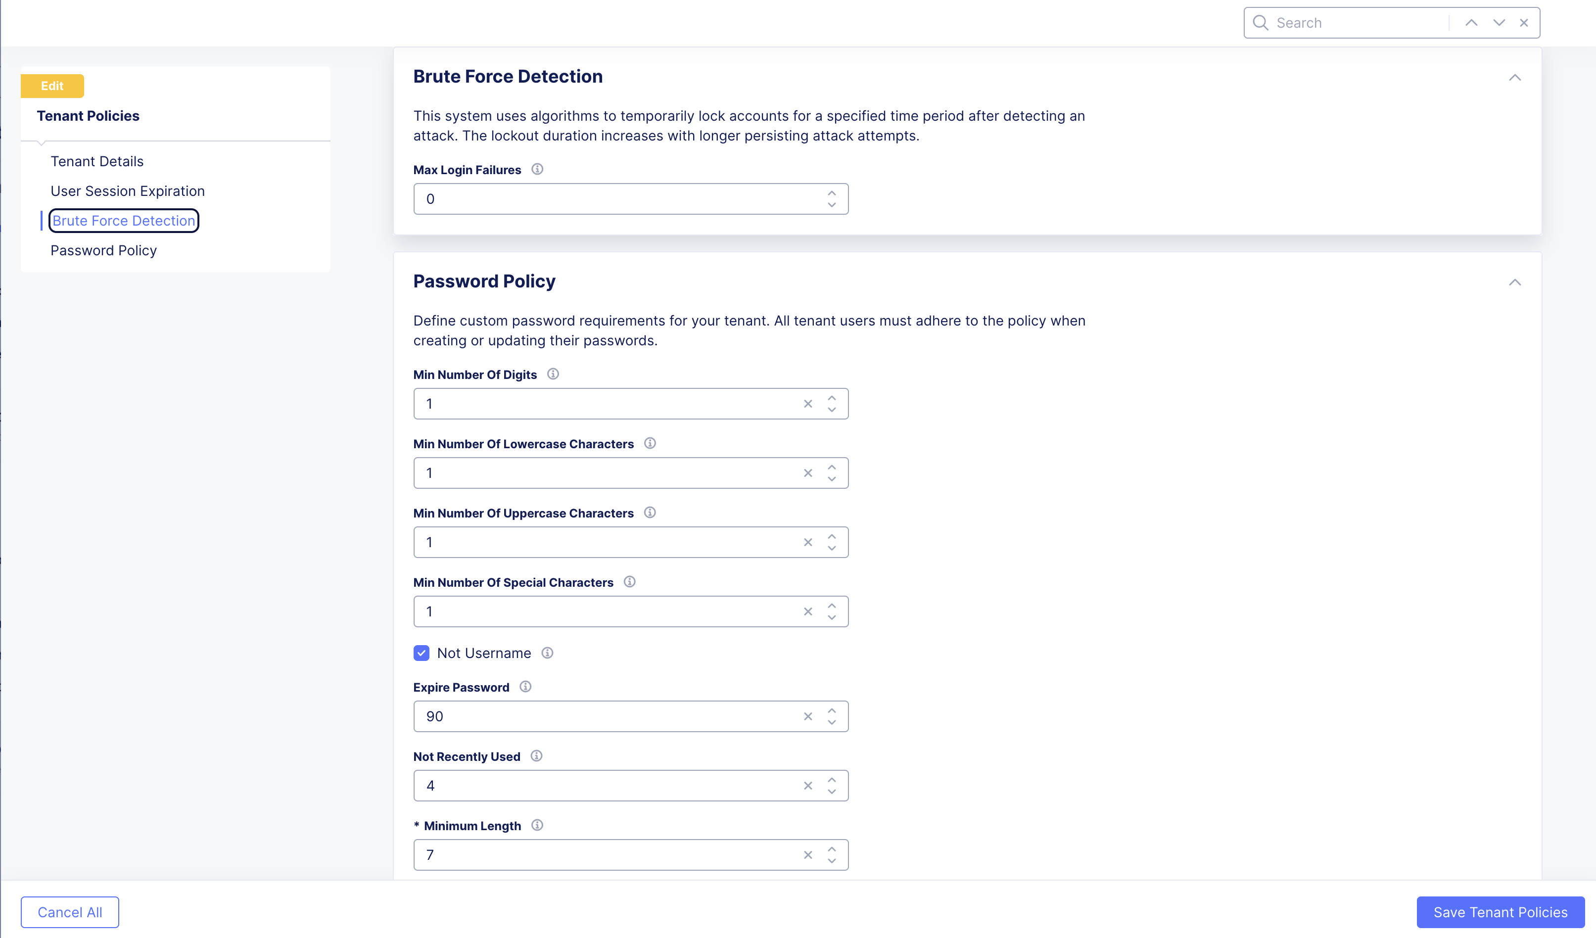Decrement Not Recently Used with the down arrow
Image resolution: width=1596 pixels, height=938 pixels.
pyautogui.click(x=832, y=793)
